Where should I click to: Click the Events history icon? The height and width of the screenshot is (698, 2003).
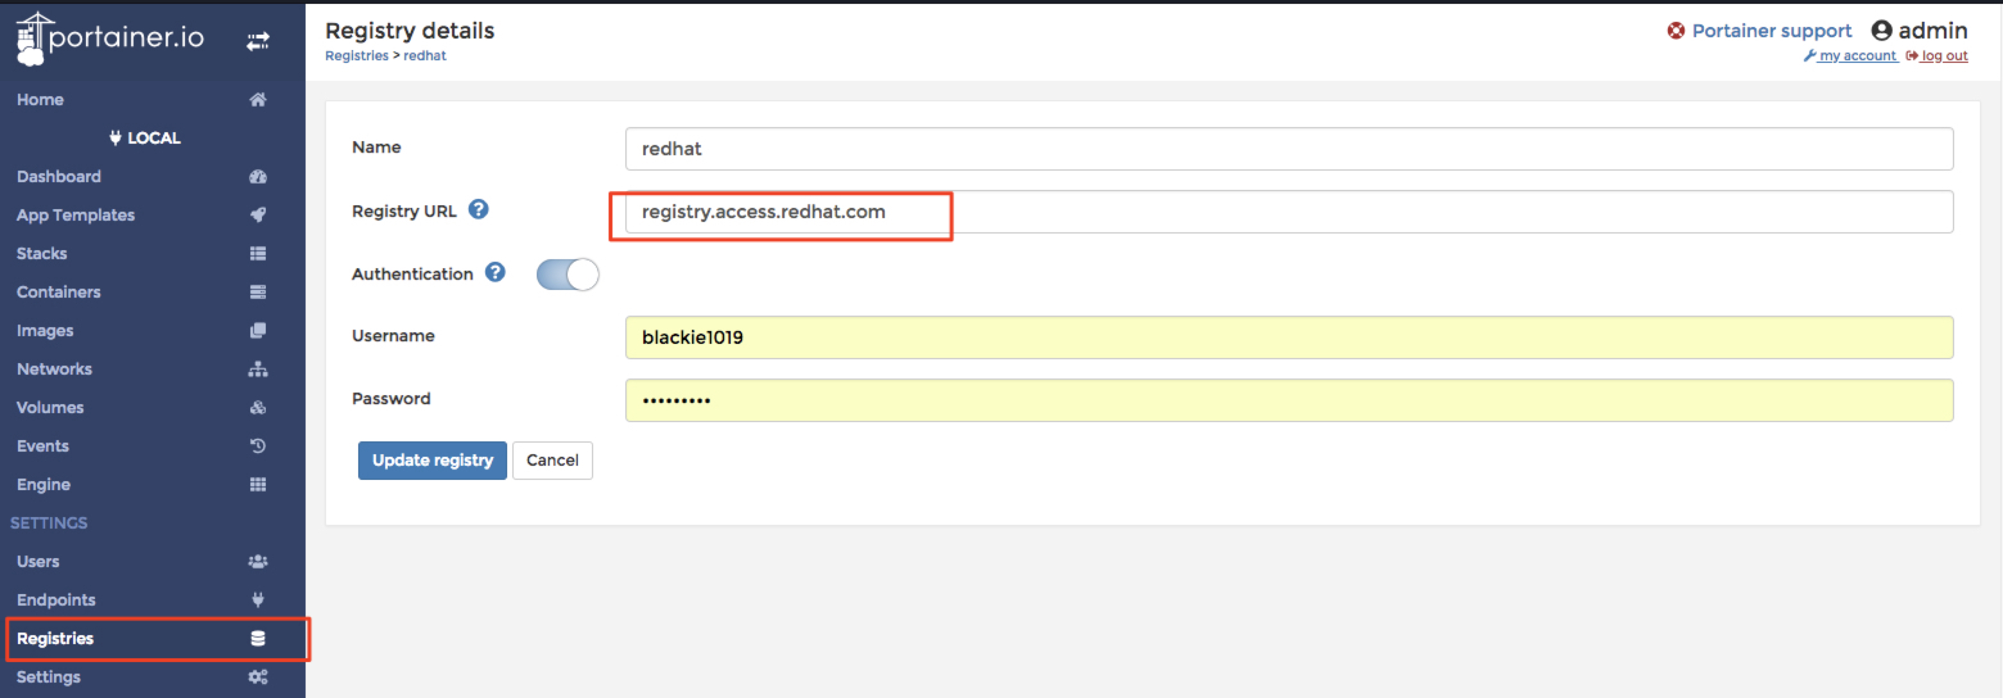(257, 446)
